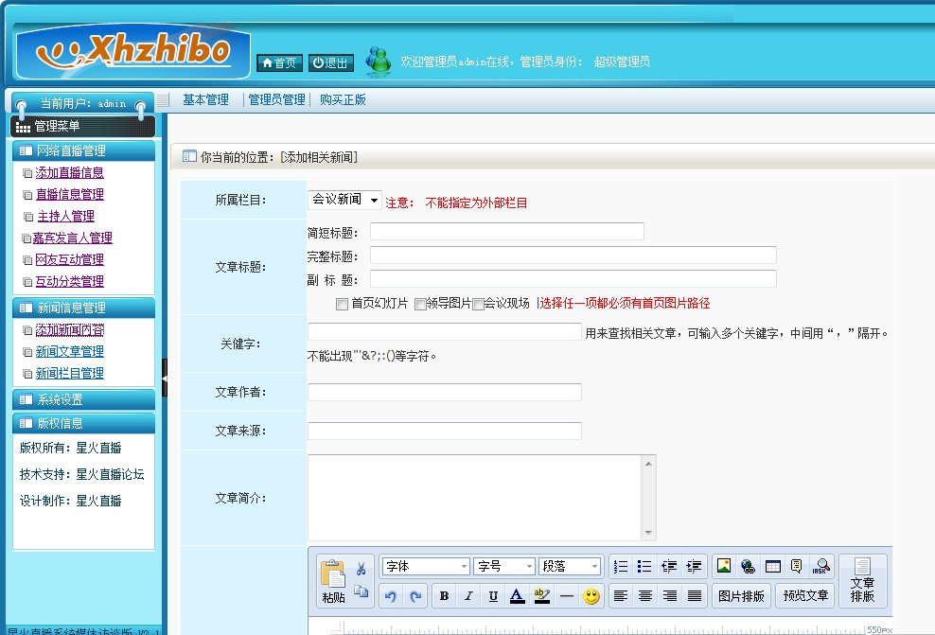This screenshot has width=935, height=635.
Task: Focus the 完整标题 input field
Action: pos(573,256)
